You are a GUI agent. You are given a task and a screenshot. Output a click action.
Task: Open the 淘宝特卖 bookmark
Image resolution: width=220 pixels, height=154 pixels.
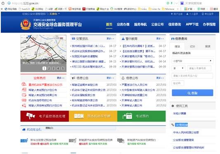[x=75, y=9]
